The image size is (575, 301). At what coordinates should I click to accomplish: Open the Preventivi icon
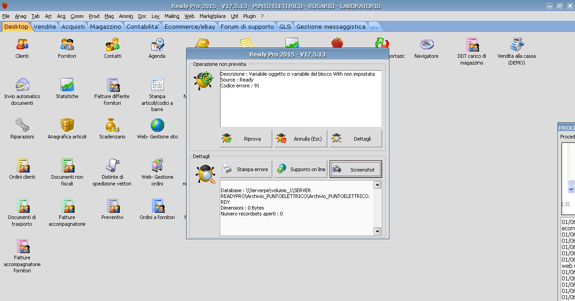pos(113,206)
